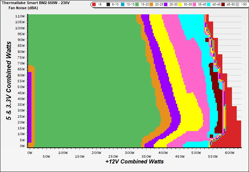Viewport: 249px width, 172px height.
Task: Click the black 6-10 legend swatch
Action: [108, 5]
